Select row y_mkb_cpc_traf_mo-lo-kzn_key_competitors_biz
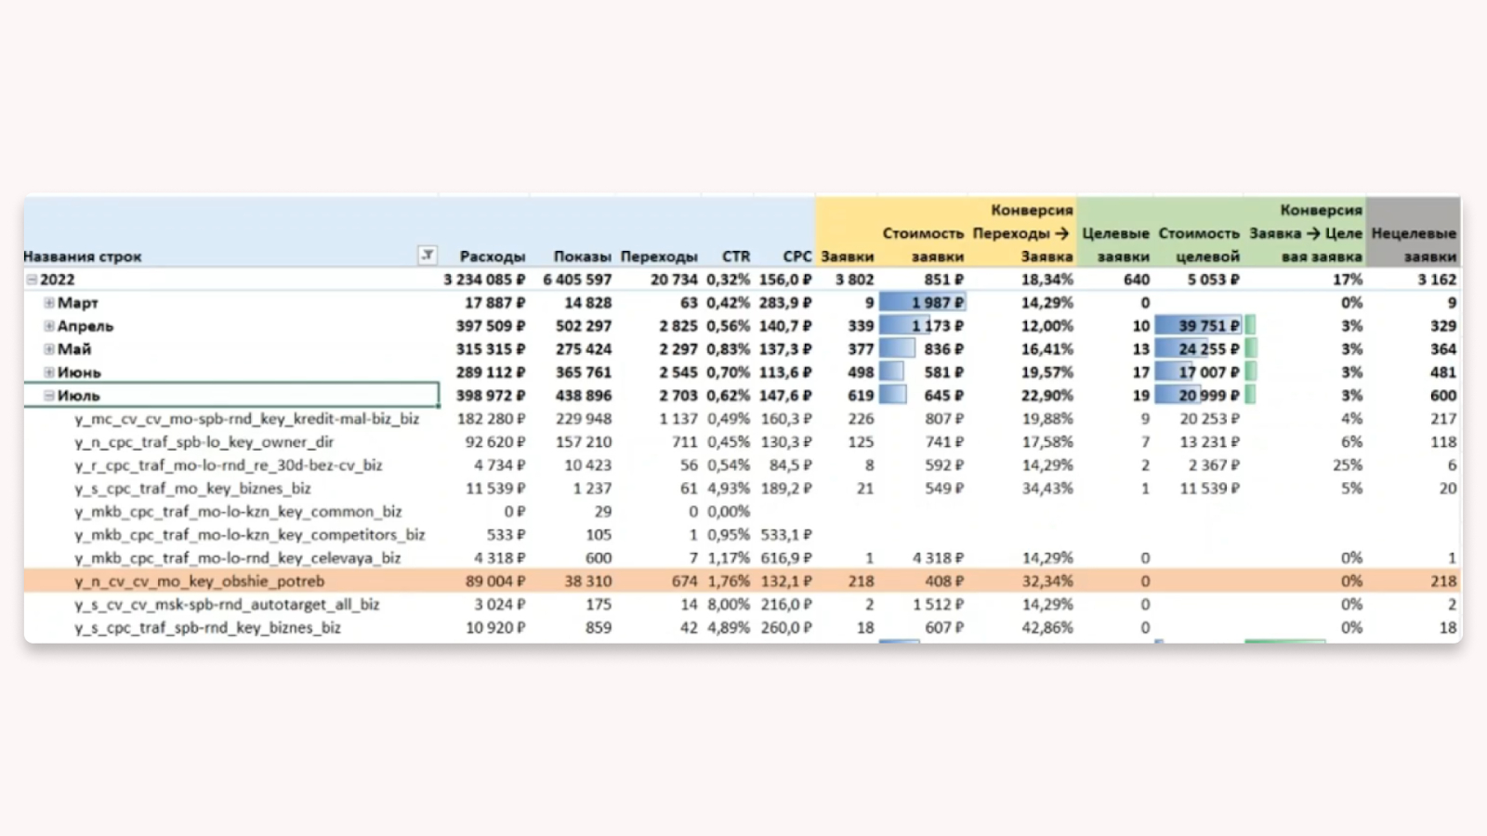 click(x=743, y=535)
